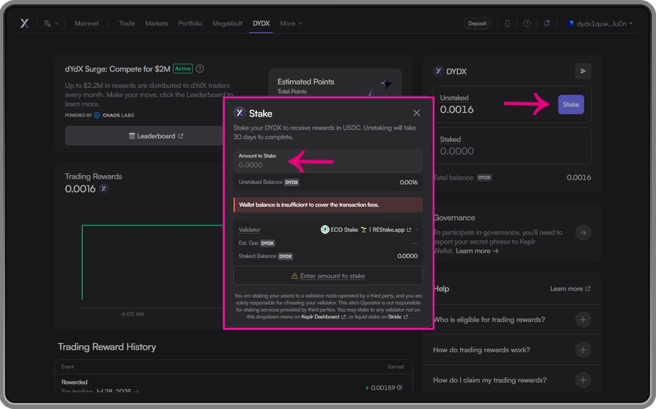Click the earned + 0.00159 value
The width and height of the screenshot is (656, 409).
pos(384,388)
